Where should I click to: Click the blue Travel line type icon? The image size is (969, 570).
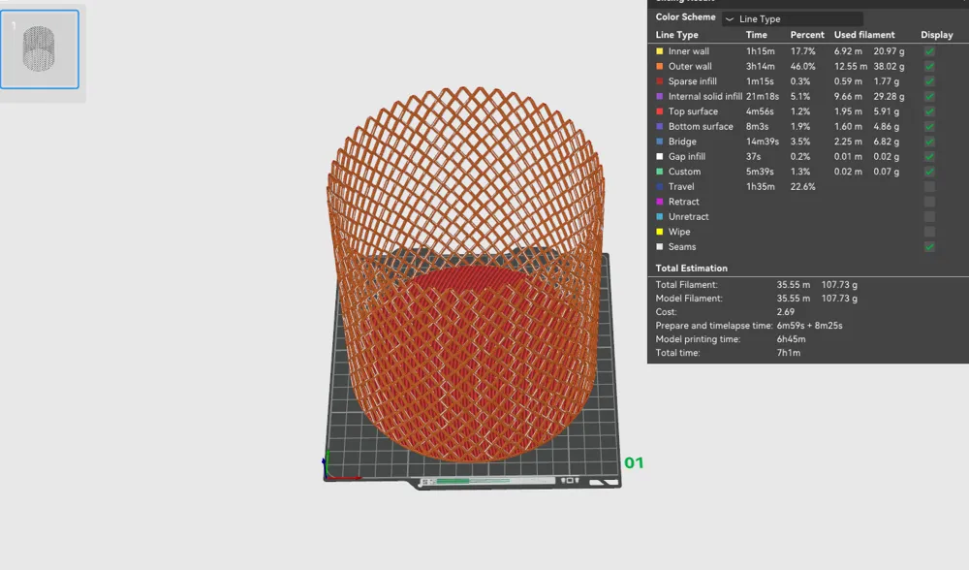(x=661, y=186)
